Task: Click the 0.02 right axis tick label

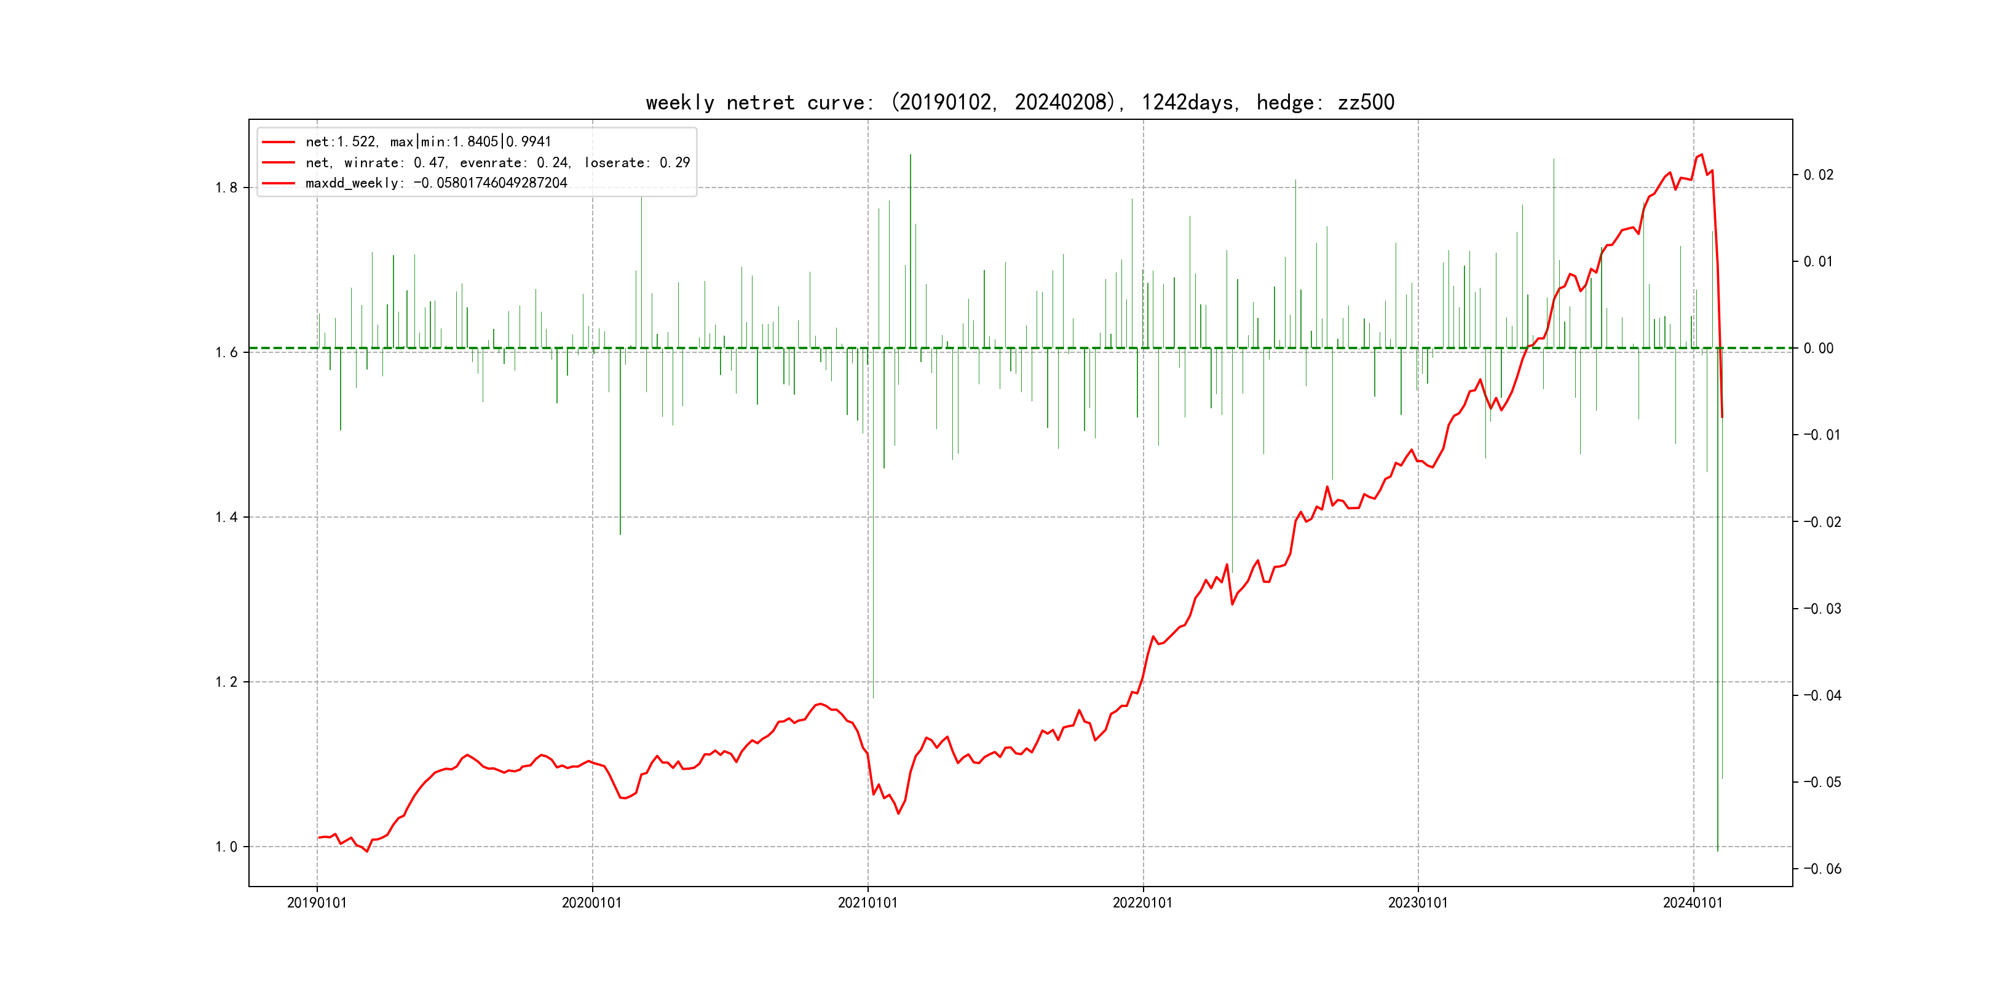Action: click(x=1818, y=175)
